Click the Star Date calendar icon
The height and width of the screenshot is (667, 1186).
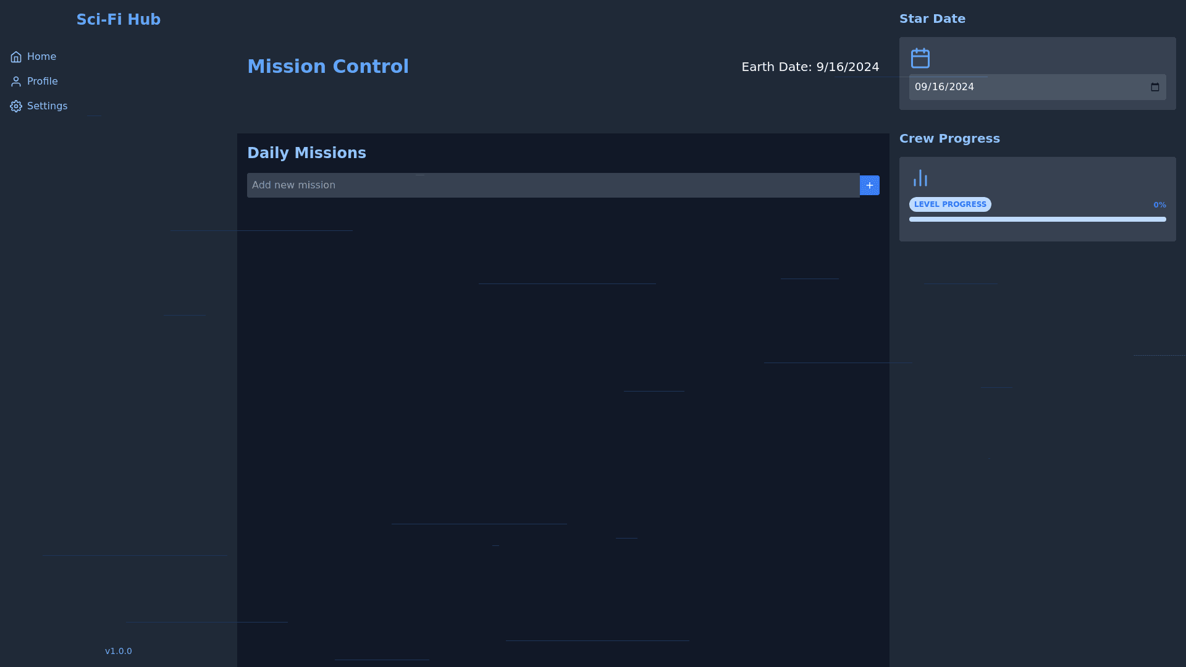click(920, 58)
